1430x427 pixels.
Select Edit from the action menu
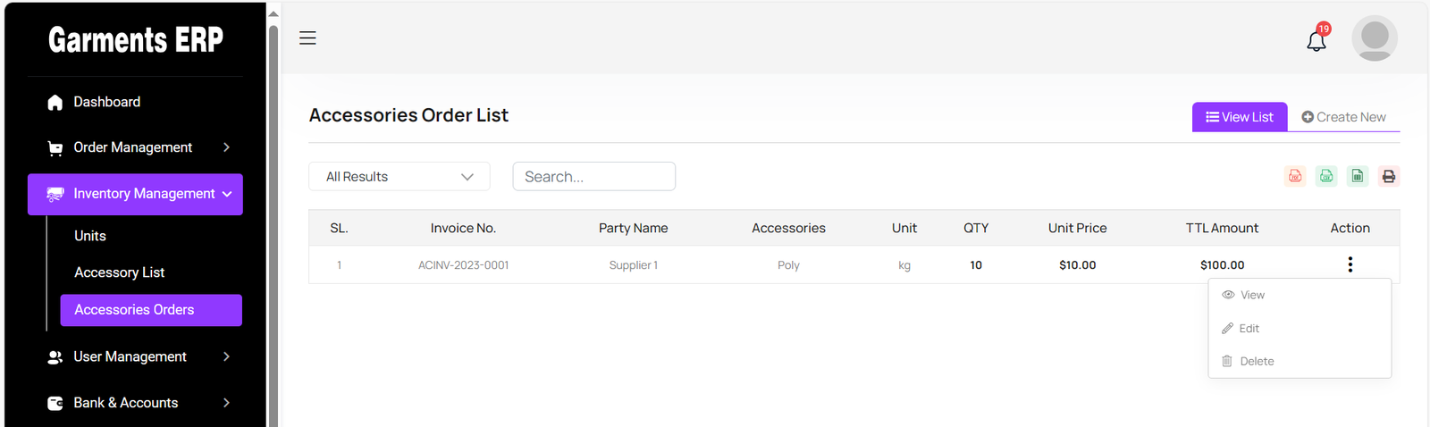(x=1249, y=329)
